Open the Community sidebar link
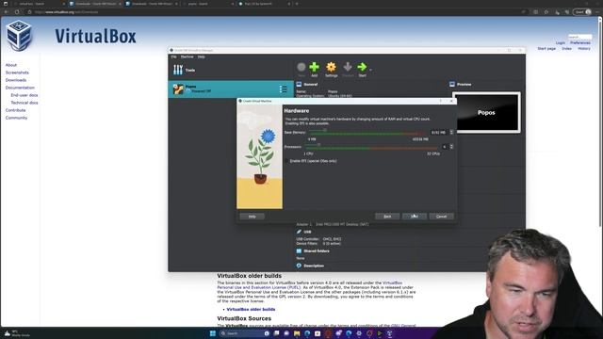 [16, 118]
